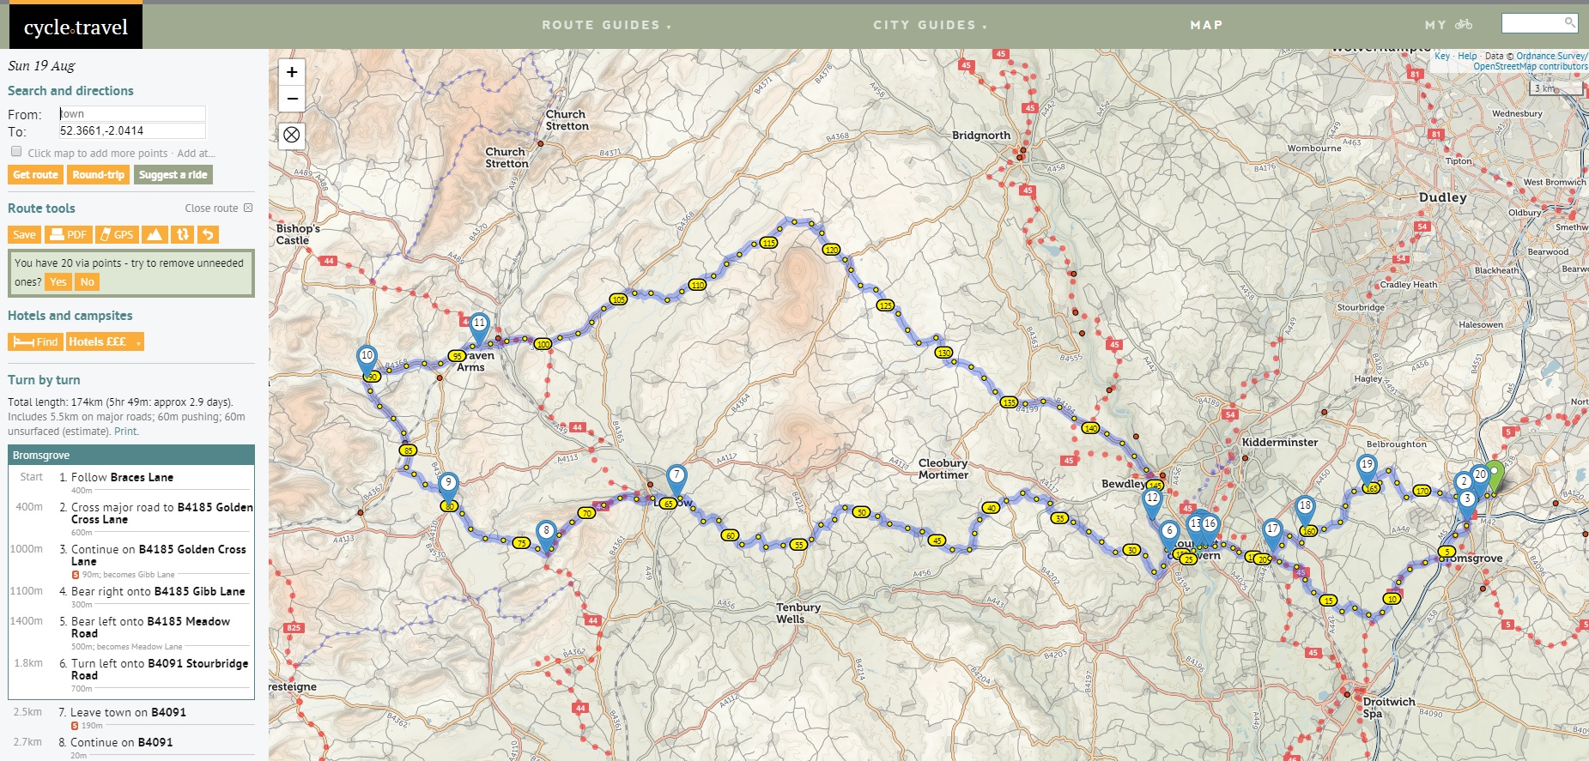
Task: Click the Get route button
Action: pos(35,174)
